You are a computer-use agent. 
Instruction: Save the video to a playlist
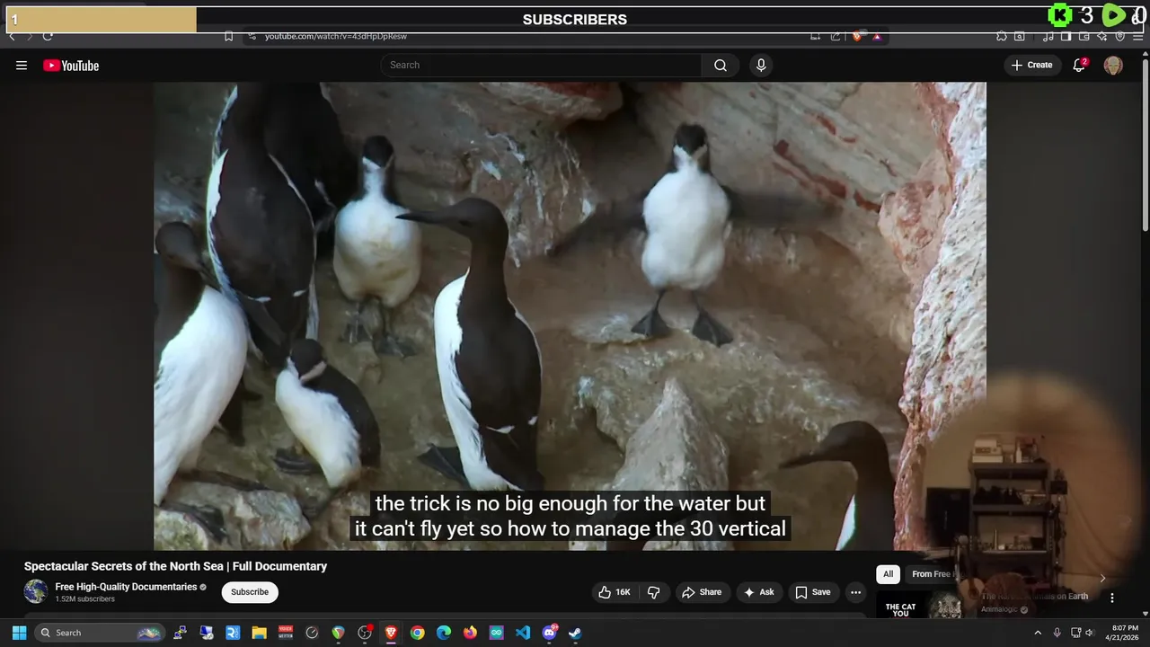(812, 592)
